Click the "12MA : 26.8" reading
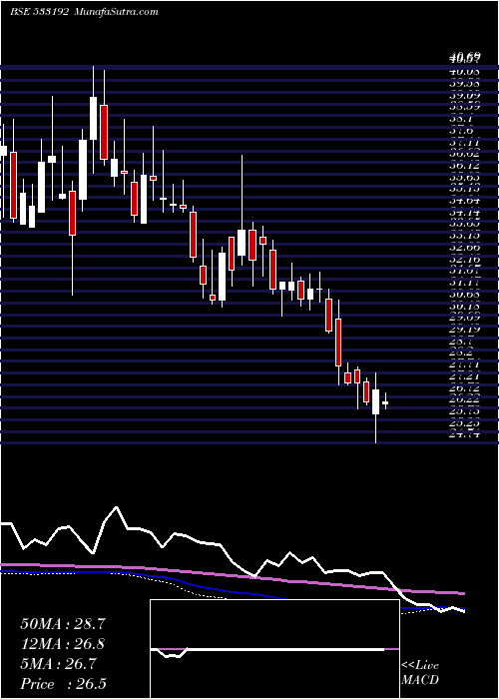499x699 pixels. 63,643
